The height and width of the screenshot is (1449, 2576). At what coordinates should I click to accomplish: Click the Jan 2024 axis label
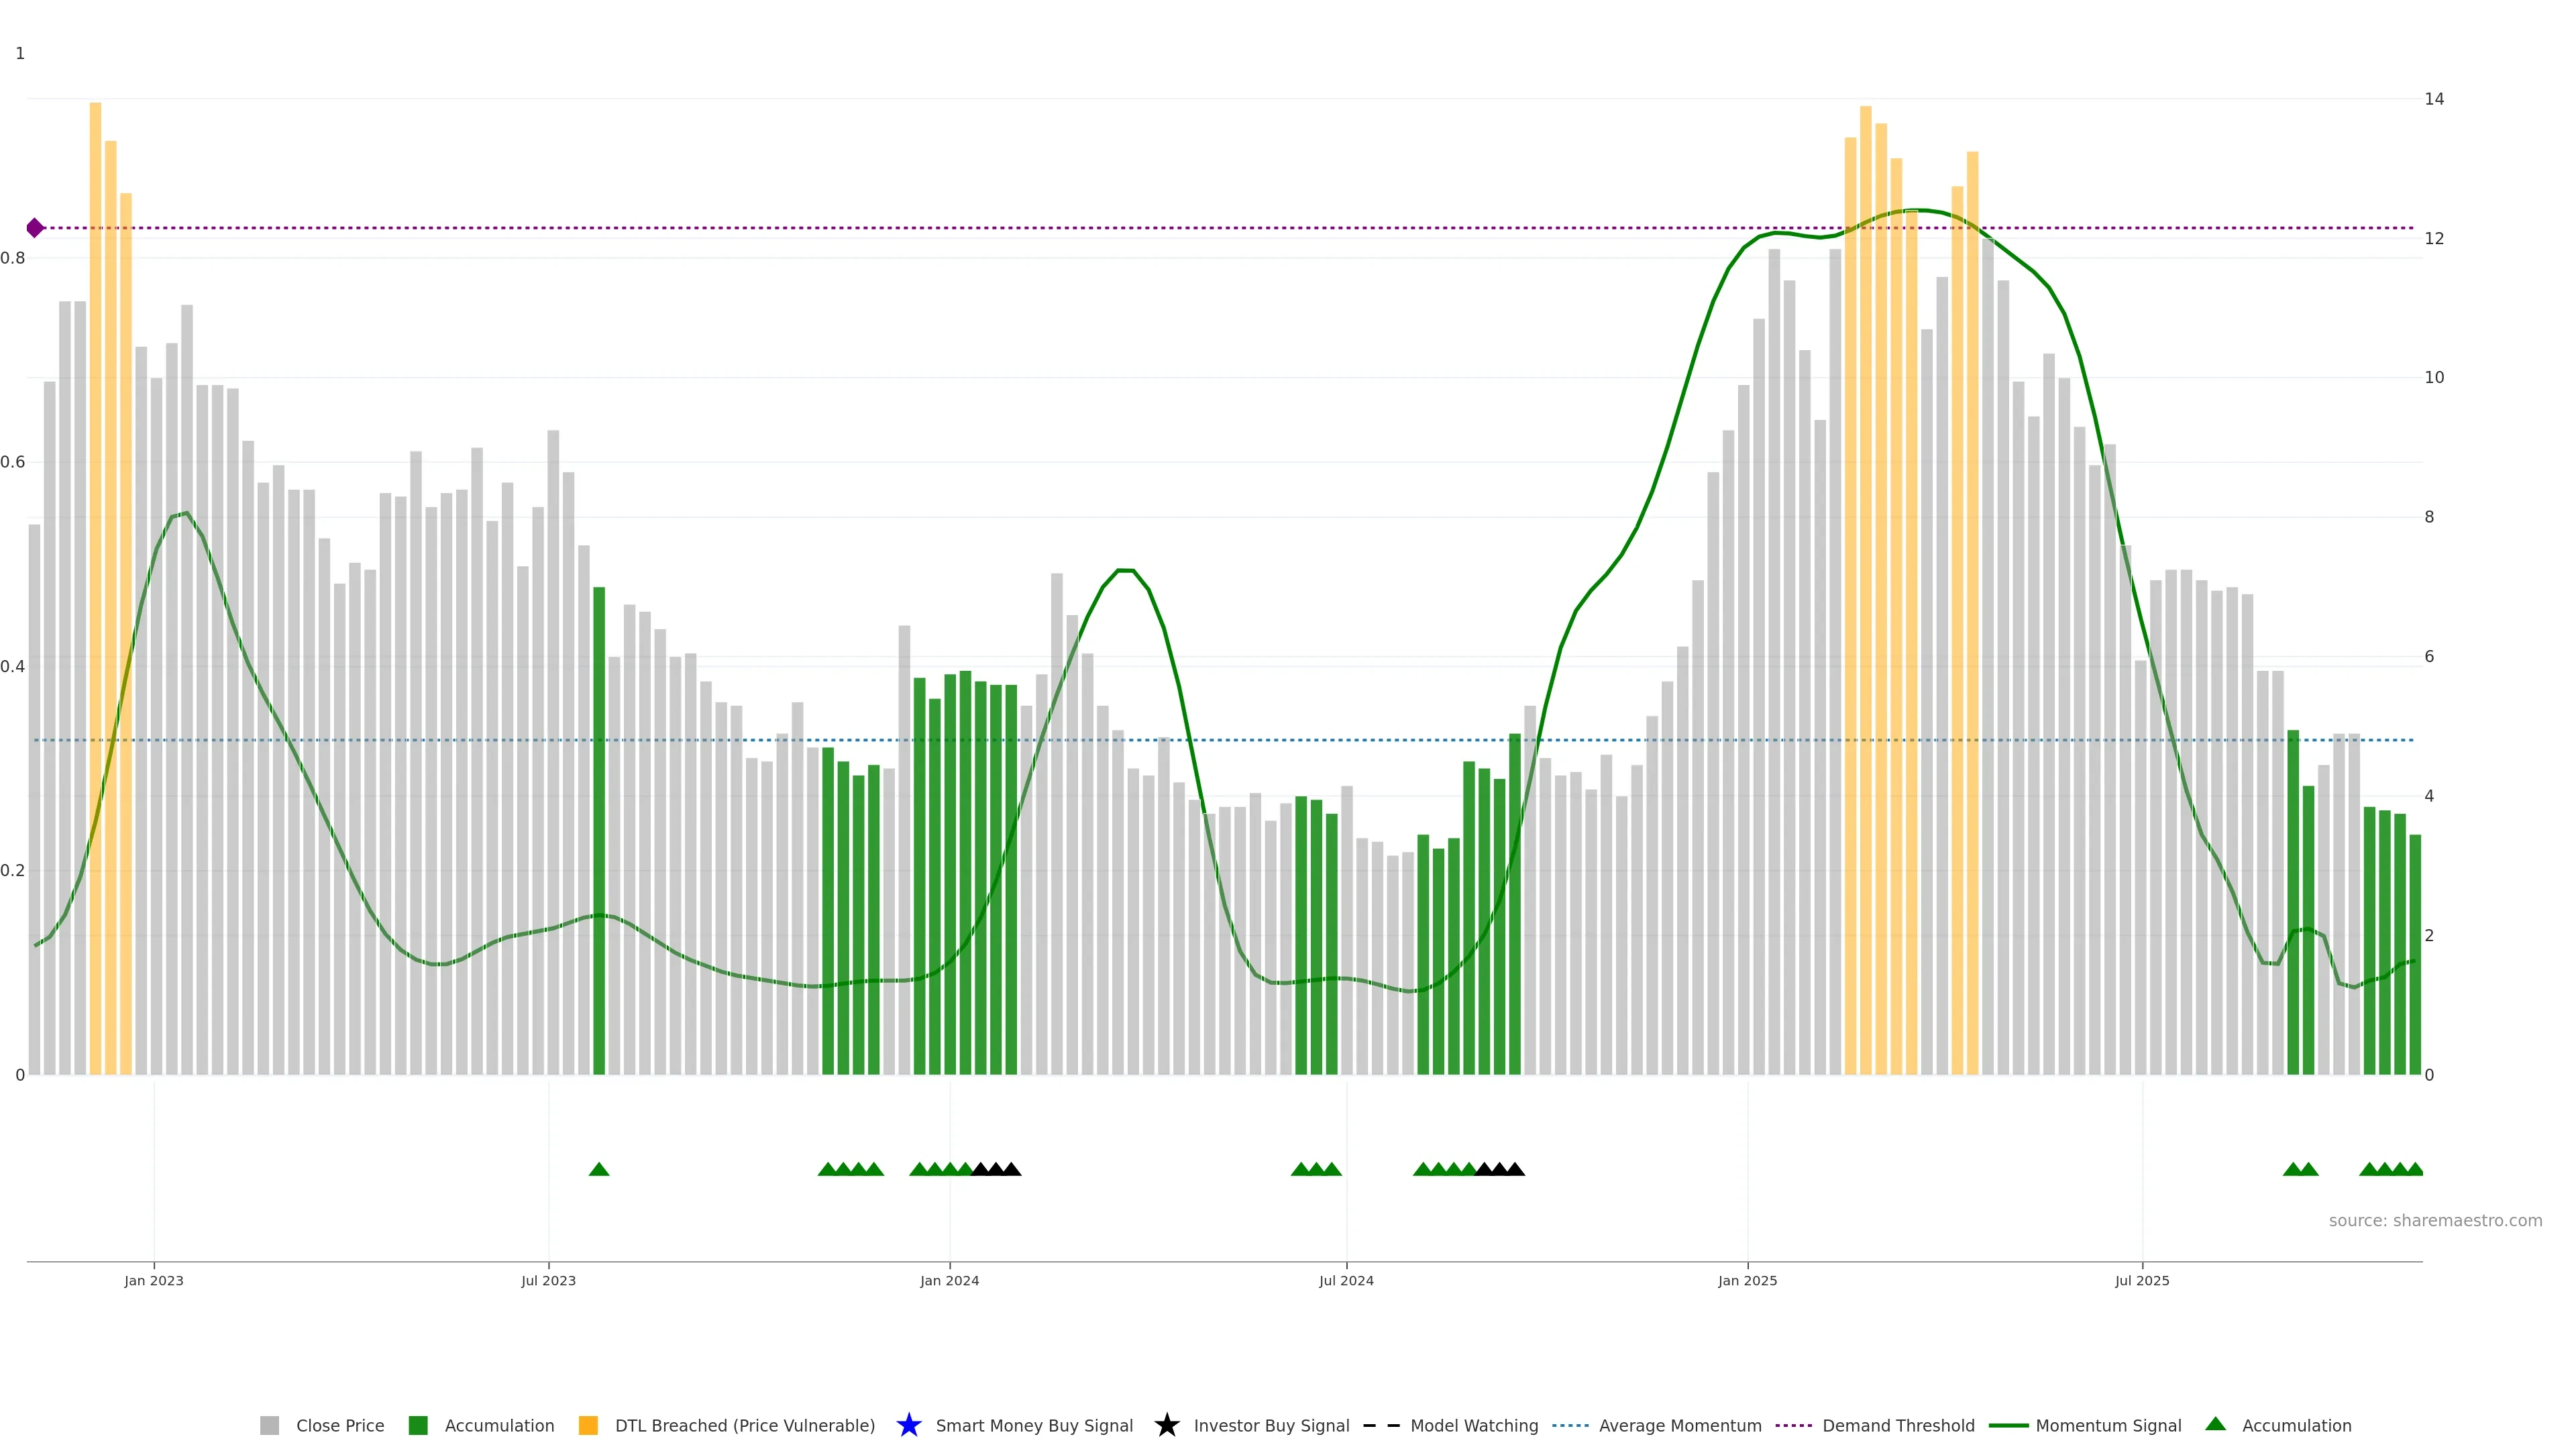tap(949, 1280)
